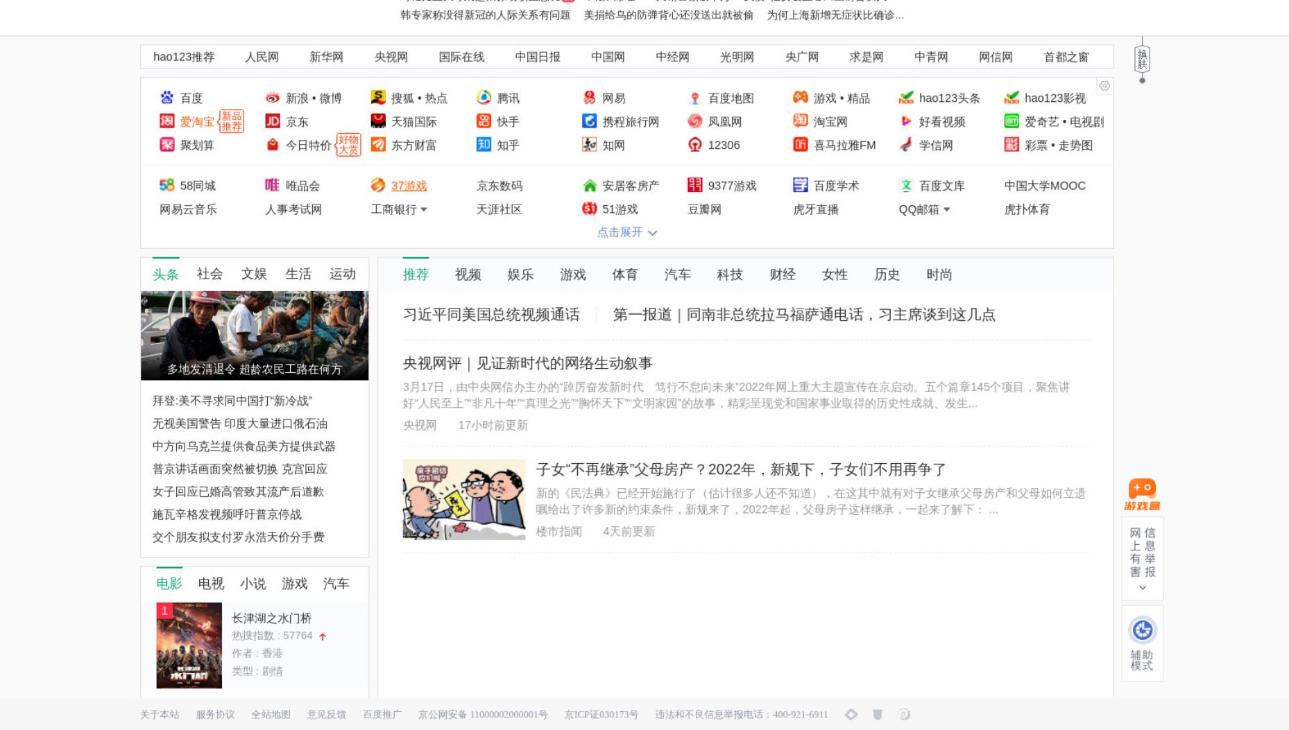Open the 长津湖之水门桥 movie poster
The height and width of the screenshot is (730, 1289).
click(x=189, y=645)
